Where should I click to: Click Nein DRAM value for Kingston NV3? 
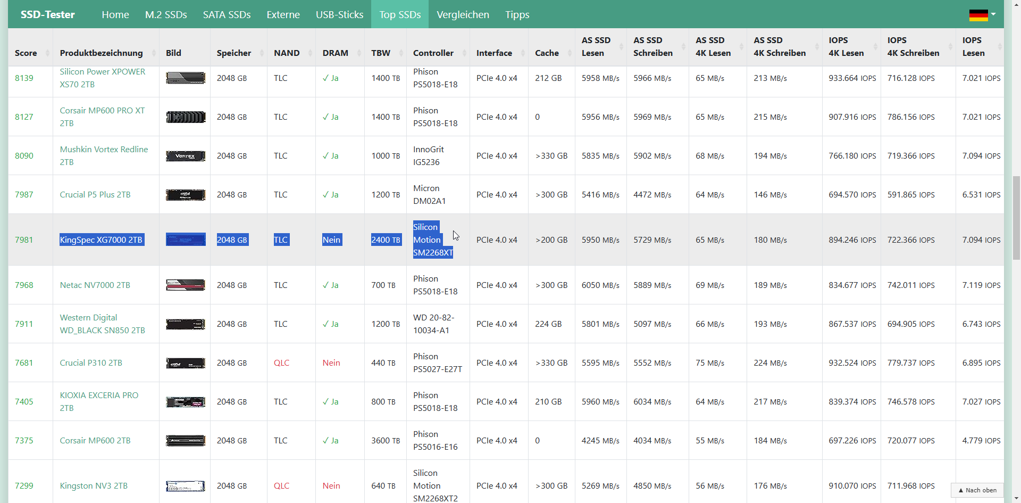331,486
